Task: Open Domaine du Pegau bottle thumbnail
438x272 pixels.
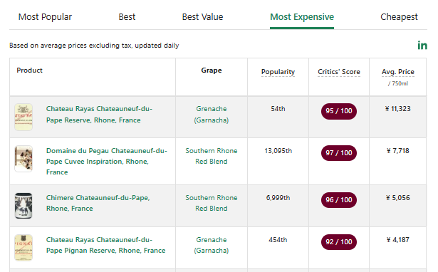Action: [24, 159]
